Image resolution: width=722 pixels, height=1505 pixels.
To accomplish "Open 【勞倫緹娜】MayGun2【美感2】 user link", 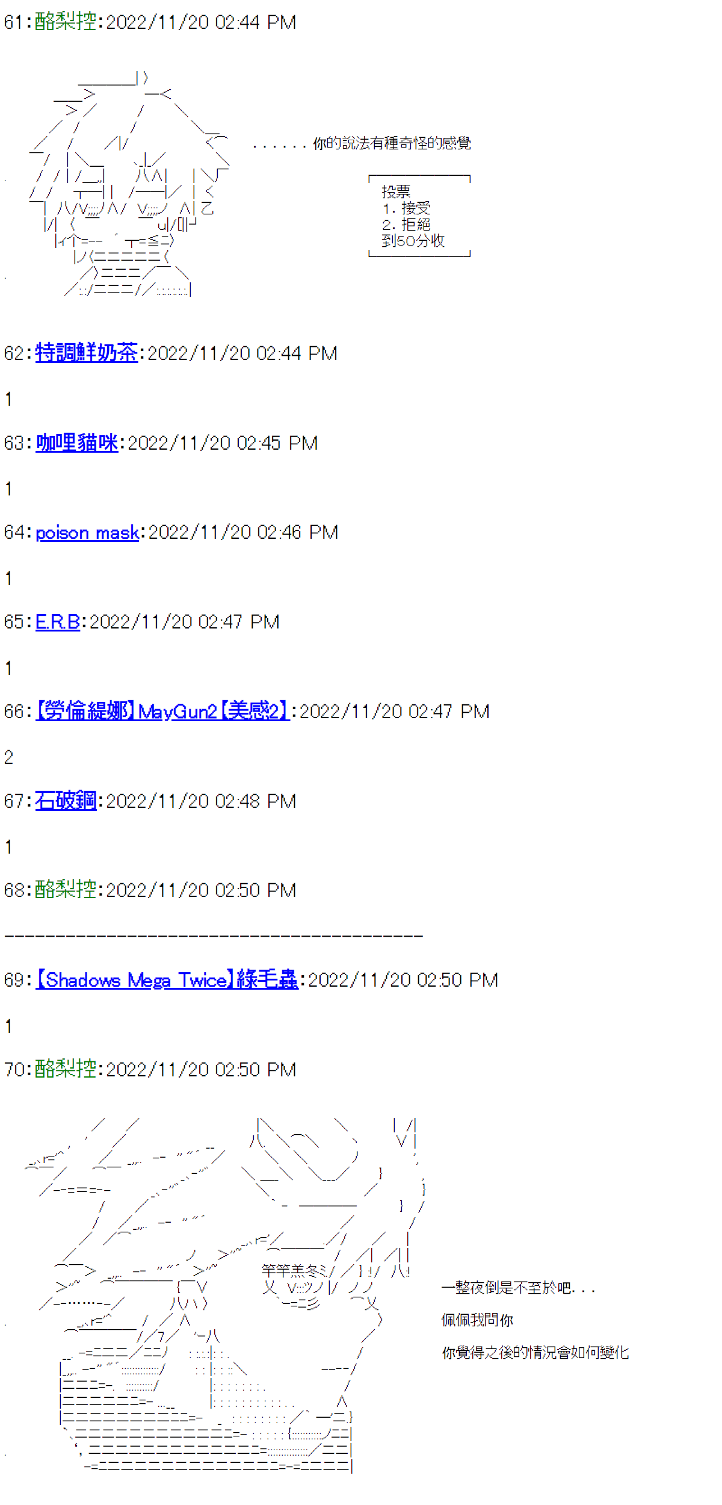I will (x=162, y=712).
